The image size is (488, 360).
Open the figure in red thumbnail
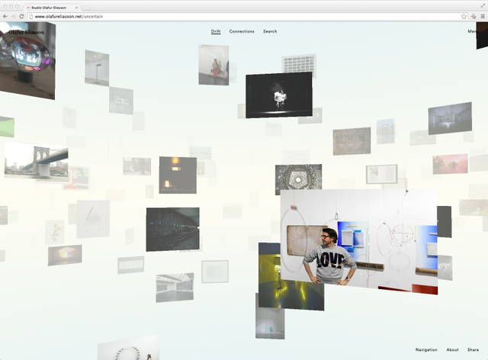[x=213, y=65]
